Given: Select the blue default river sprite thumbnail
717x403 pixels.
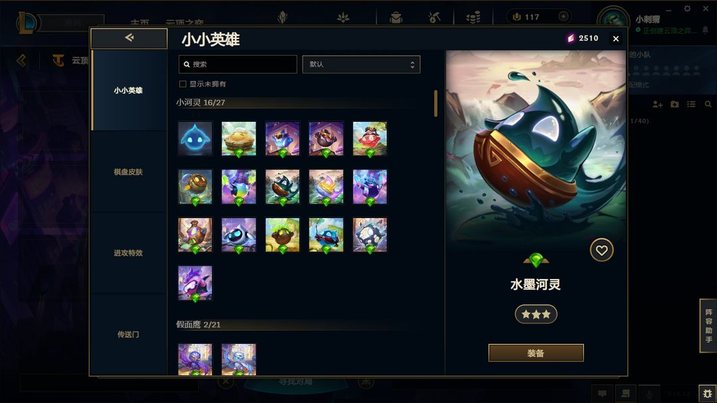Looking at the screenshot, I should 195,139.
